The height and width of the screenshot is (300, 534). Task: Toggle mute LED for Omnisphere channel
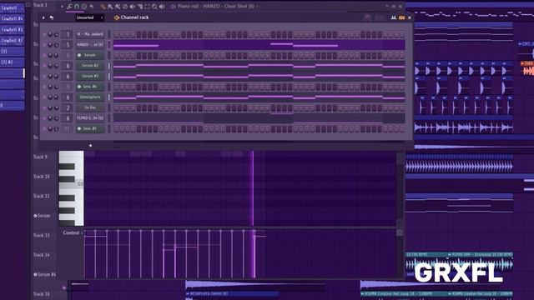point(44,97)
